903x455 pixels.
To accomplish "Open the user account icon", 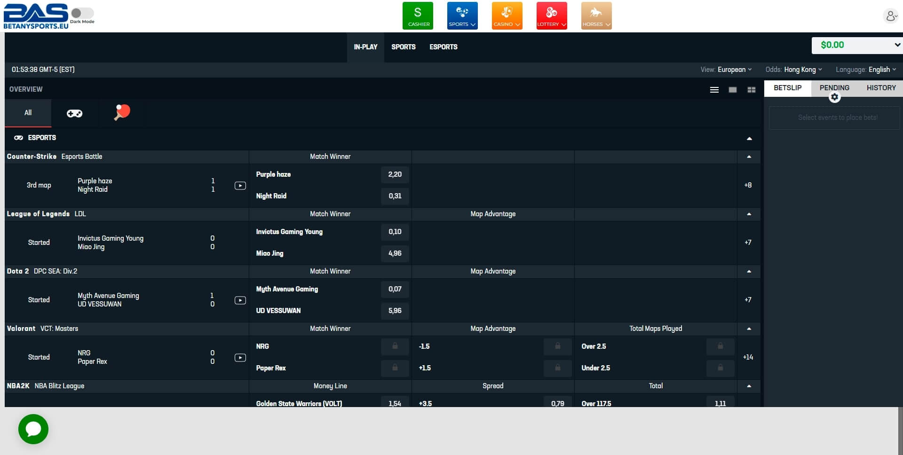I will (890, 16).
